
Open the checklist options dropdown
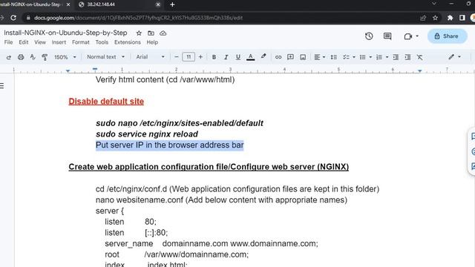354,57
